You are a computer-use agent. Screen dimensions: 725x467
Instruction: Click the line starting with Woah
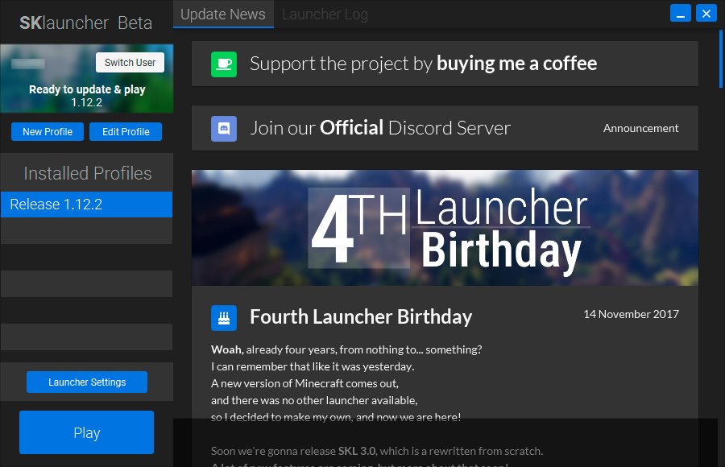pos(346,349)
